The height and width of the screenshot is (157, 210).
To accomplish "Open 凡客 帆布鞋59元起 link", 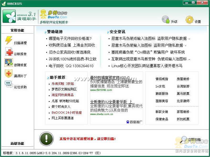I will point(65,101).
